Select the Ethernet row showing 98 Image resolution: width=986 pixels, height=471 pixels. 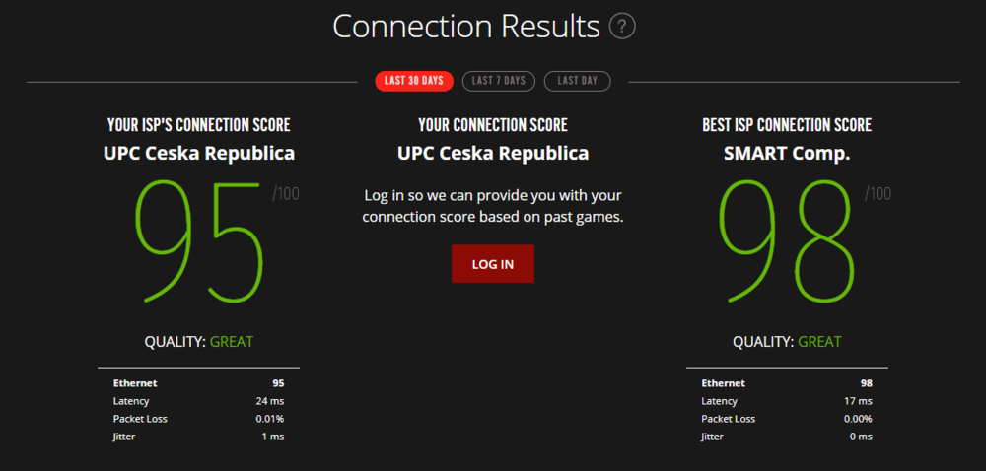pyautogui.click(x=787, y=383)
